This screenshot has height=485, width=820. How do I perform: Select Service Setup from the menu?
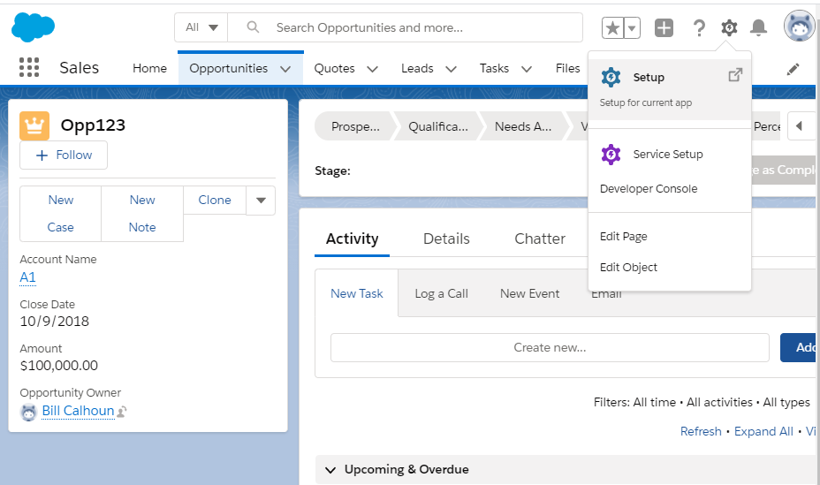(668, 155)
